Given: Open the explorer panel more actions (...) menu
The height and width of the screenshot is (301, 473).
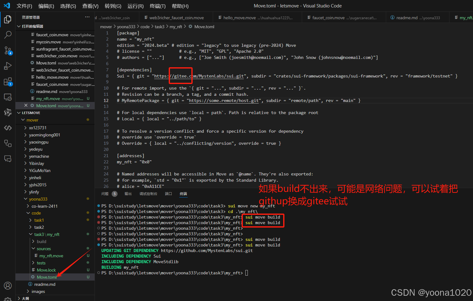Looking at the screenshot, I should click(x=87, y=17).
